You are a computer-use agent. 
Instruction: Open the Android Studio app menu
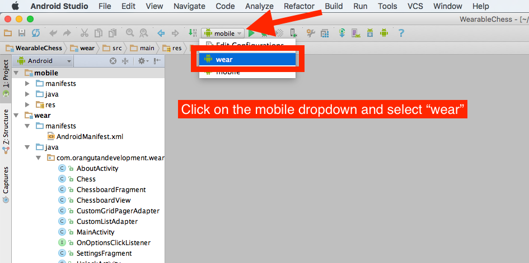tap(59, 6)
